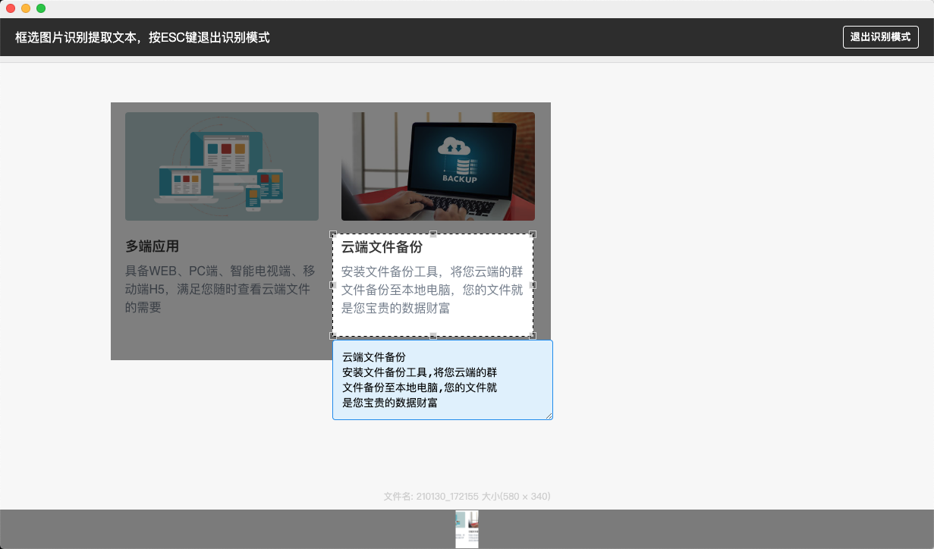Click the laptop BACKUP photo
This screenshot has width=934, height=549.
pos(438,166)
